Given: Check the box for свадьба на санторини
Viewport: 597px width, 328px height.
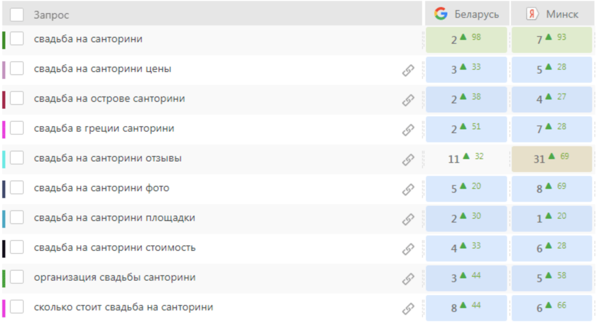Looking at the screenshot, I should pyautogui.click(x=17, y=39).
